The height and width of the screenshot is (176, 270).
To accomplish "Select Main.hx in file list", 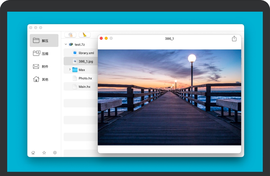I will [84, 87].
